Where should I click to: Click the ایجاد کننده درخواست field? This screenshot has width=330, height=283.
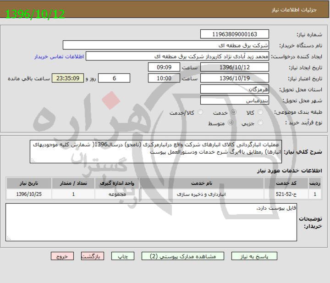(177, 56)
